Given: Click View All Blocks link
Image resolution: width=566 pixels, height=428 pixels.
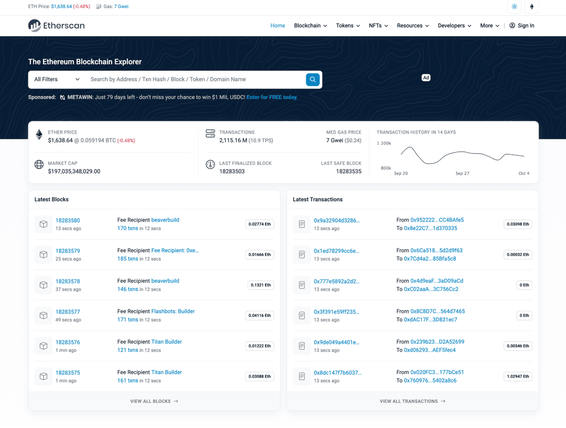Looking at the screenshot, I should [x=154, y=401].
